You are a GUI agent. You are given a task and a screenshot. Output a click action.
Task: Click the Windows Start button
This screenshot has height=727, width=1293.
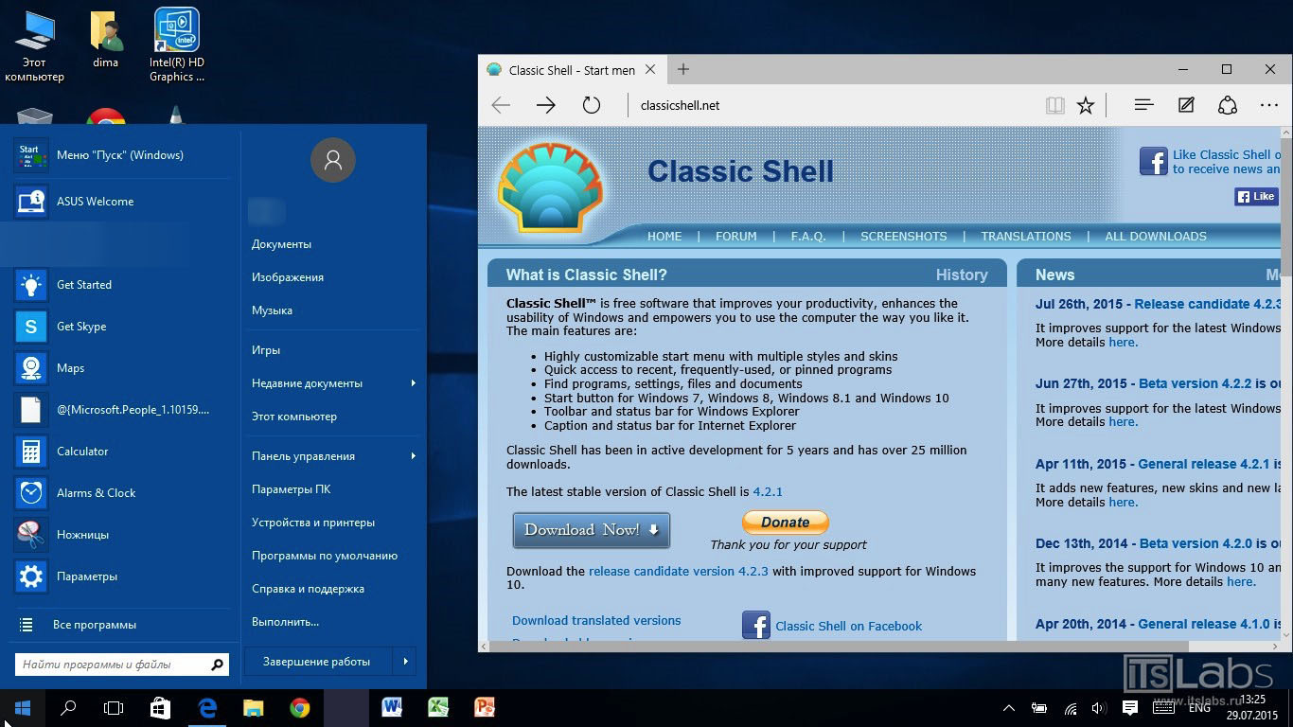pyautogui.click(x=23, y=708)
